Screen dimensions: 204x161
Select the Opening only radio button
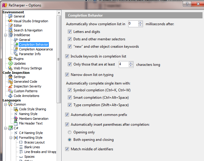pyautogui.click(x=70, y=132)
